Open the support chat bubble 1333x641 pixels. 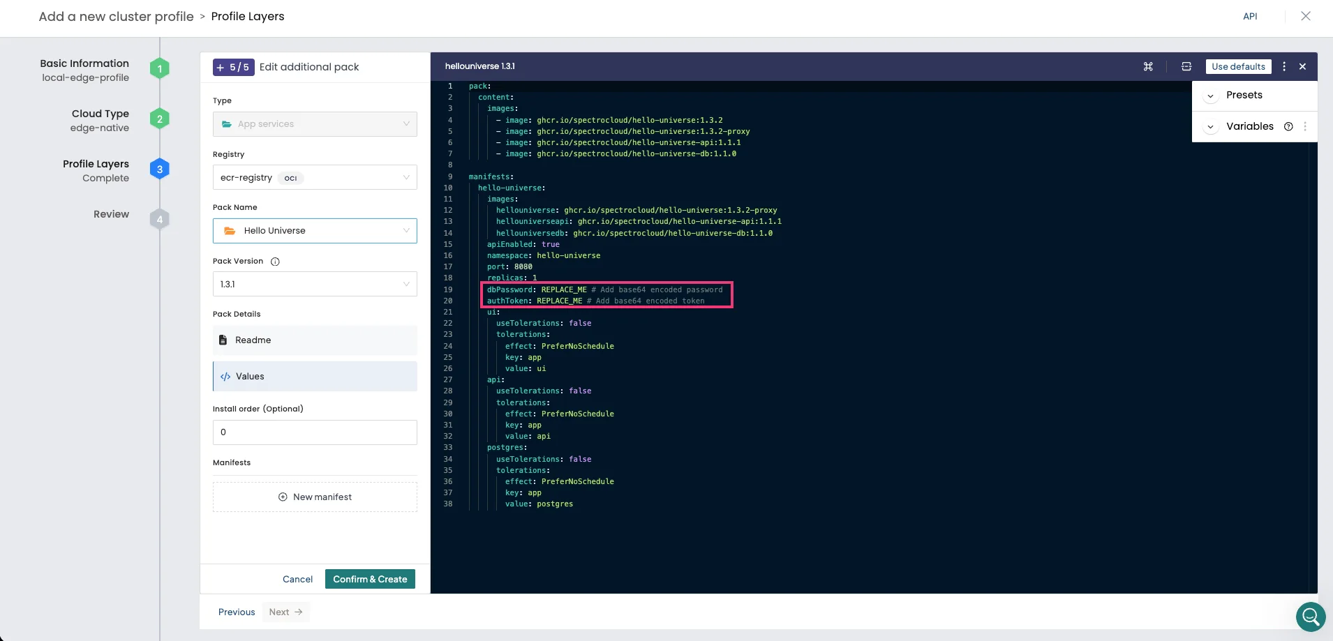(x=1311, y=617)
